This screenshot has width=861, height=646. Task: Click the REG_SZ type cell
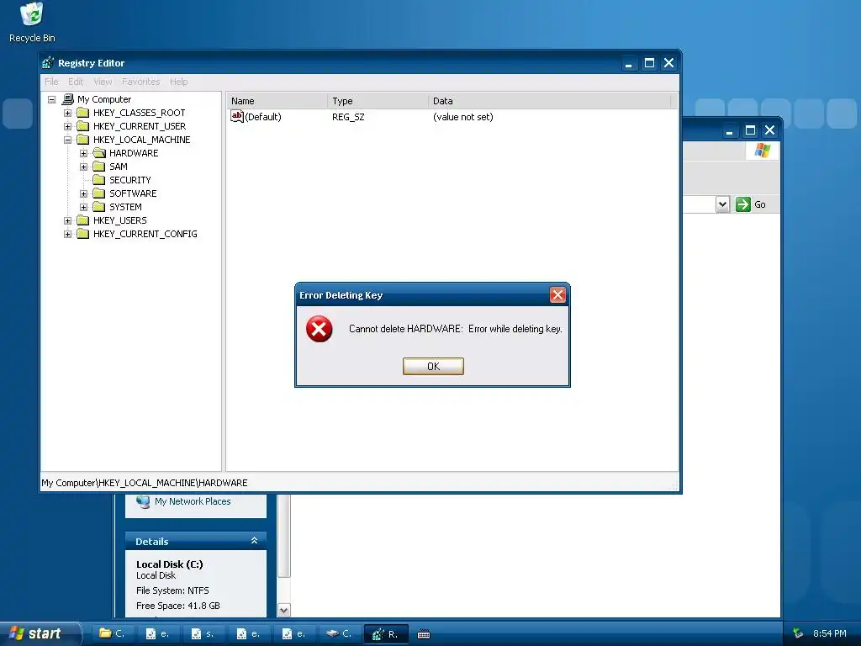[348, 117]
